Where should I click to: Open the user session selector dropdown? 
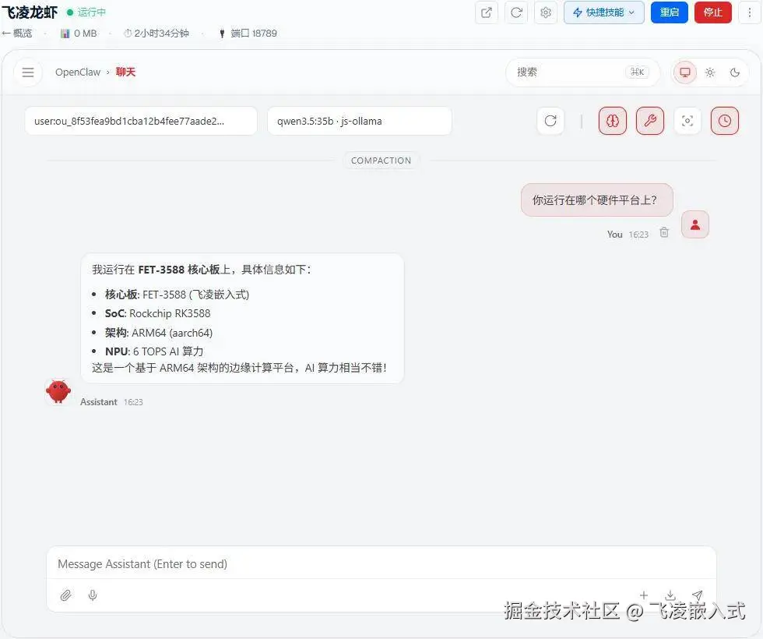[141, 121]
